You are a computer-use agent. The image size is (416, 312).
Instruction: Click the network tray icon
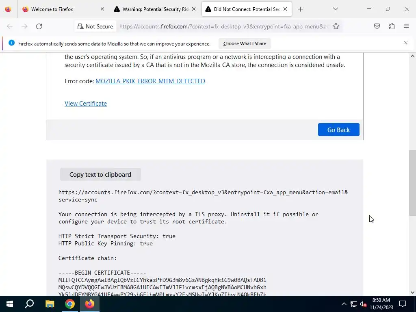click(354, 304)
